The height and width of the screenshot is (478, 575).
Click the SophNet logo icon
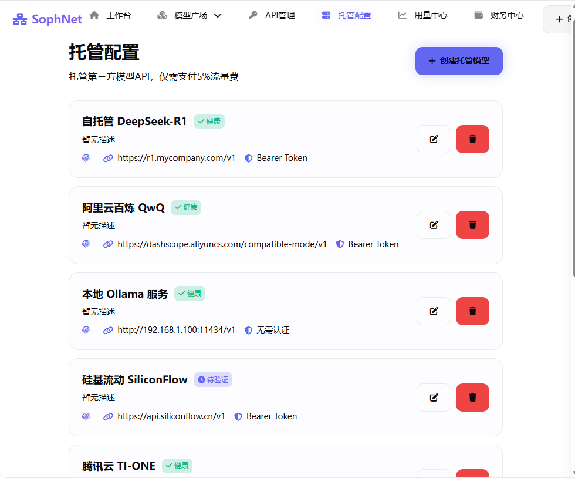pos(19,19)
